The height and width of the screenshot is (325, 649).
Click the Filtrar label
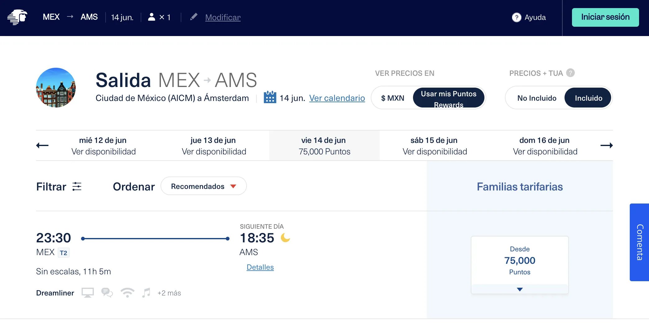[x=51, y=187]
